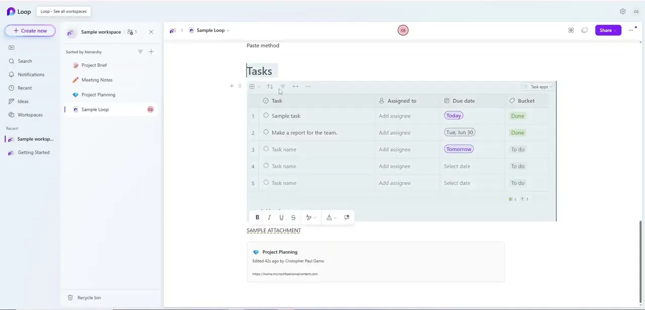Open the highlight color picker
The width and height of the screenshot is (645, 310).
[311, 217]
